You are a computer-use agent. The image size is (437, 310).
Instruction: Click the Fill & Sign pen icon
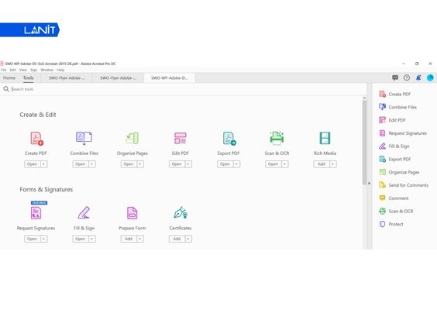pos(84,212)
